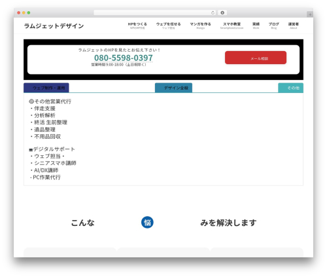The height and width of the screenshot is (277, 327).
Task: Click ラムジェットのHPを見たとお伝え下さい text
Action: (119, 50)
